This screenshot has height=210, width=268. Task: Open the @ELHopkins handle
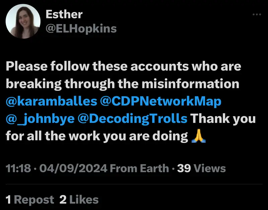click(x=81, y=29)
